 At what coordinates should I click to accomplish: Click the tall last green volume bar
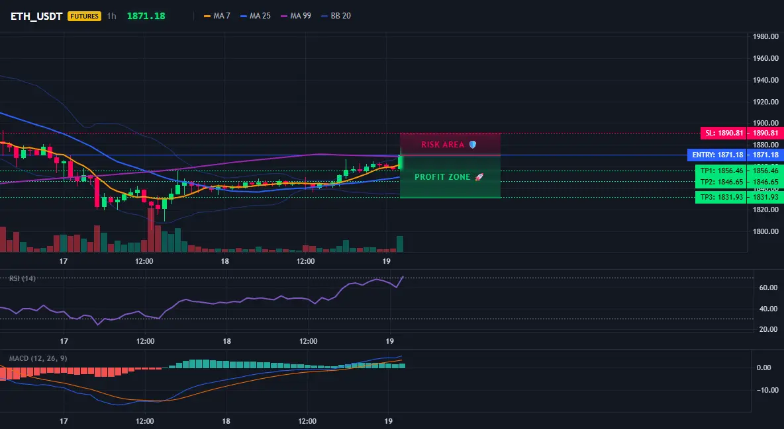click(400, 244)
